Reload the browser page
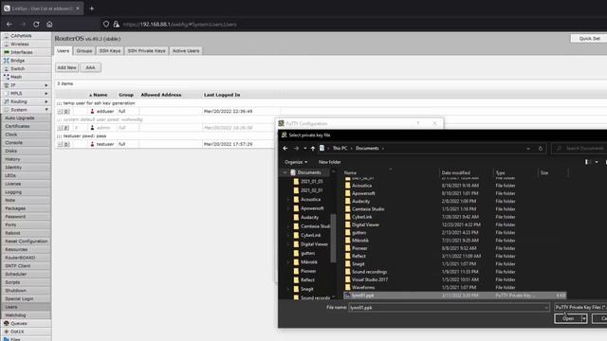The width and height of the screenshot is (607, 341). tap(36, 24)
